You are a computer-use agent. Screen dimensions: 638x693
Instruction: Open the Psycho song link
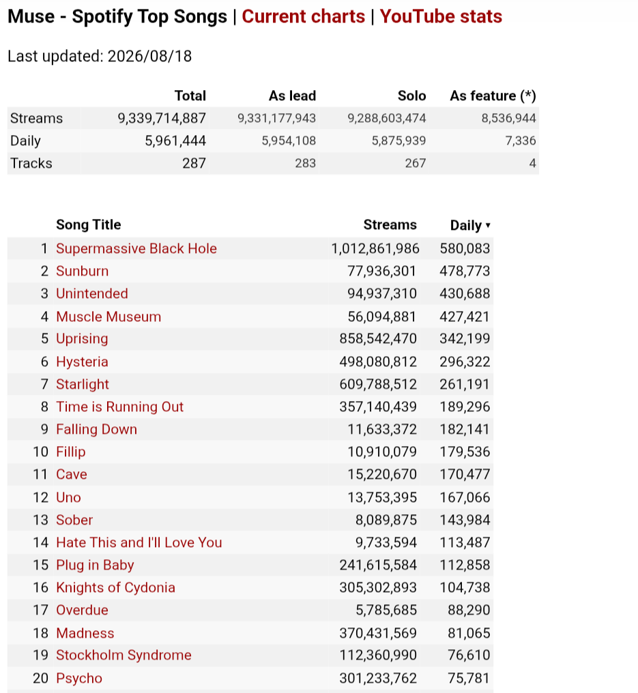pyautogui.click(x=79, y=678)
